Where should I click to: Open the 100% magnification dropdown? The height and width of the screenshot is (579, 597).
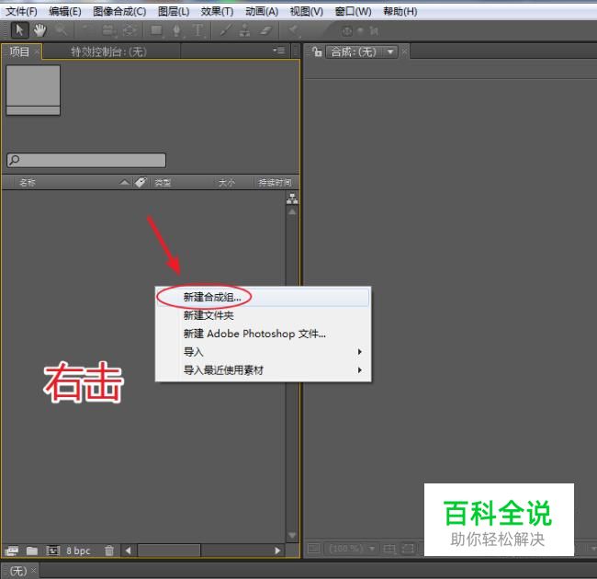coord(352,549)
